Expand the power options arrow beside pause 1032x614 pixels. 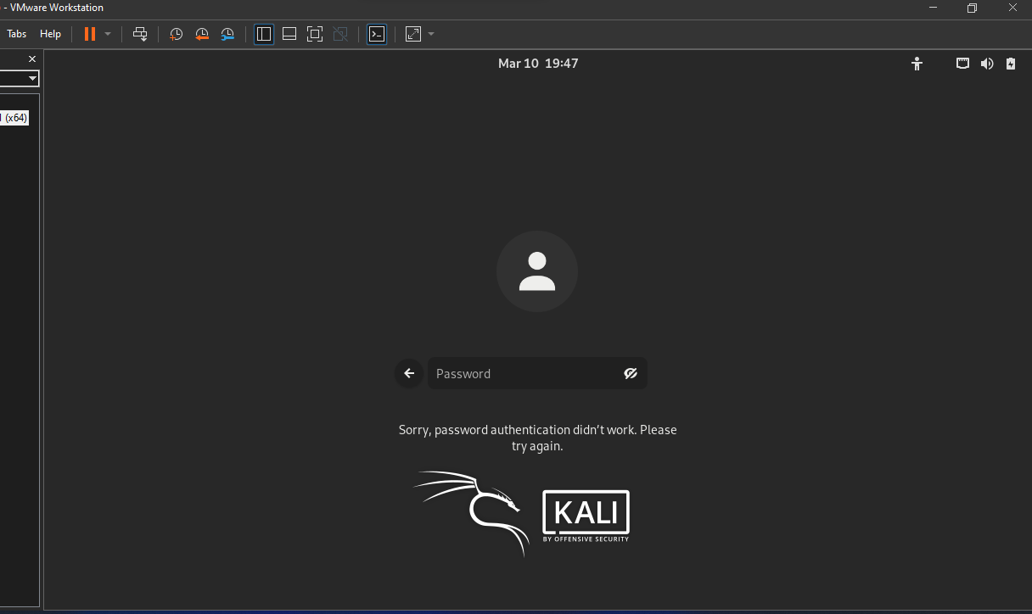[108, 34]
